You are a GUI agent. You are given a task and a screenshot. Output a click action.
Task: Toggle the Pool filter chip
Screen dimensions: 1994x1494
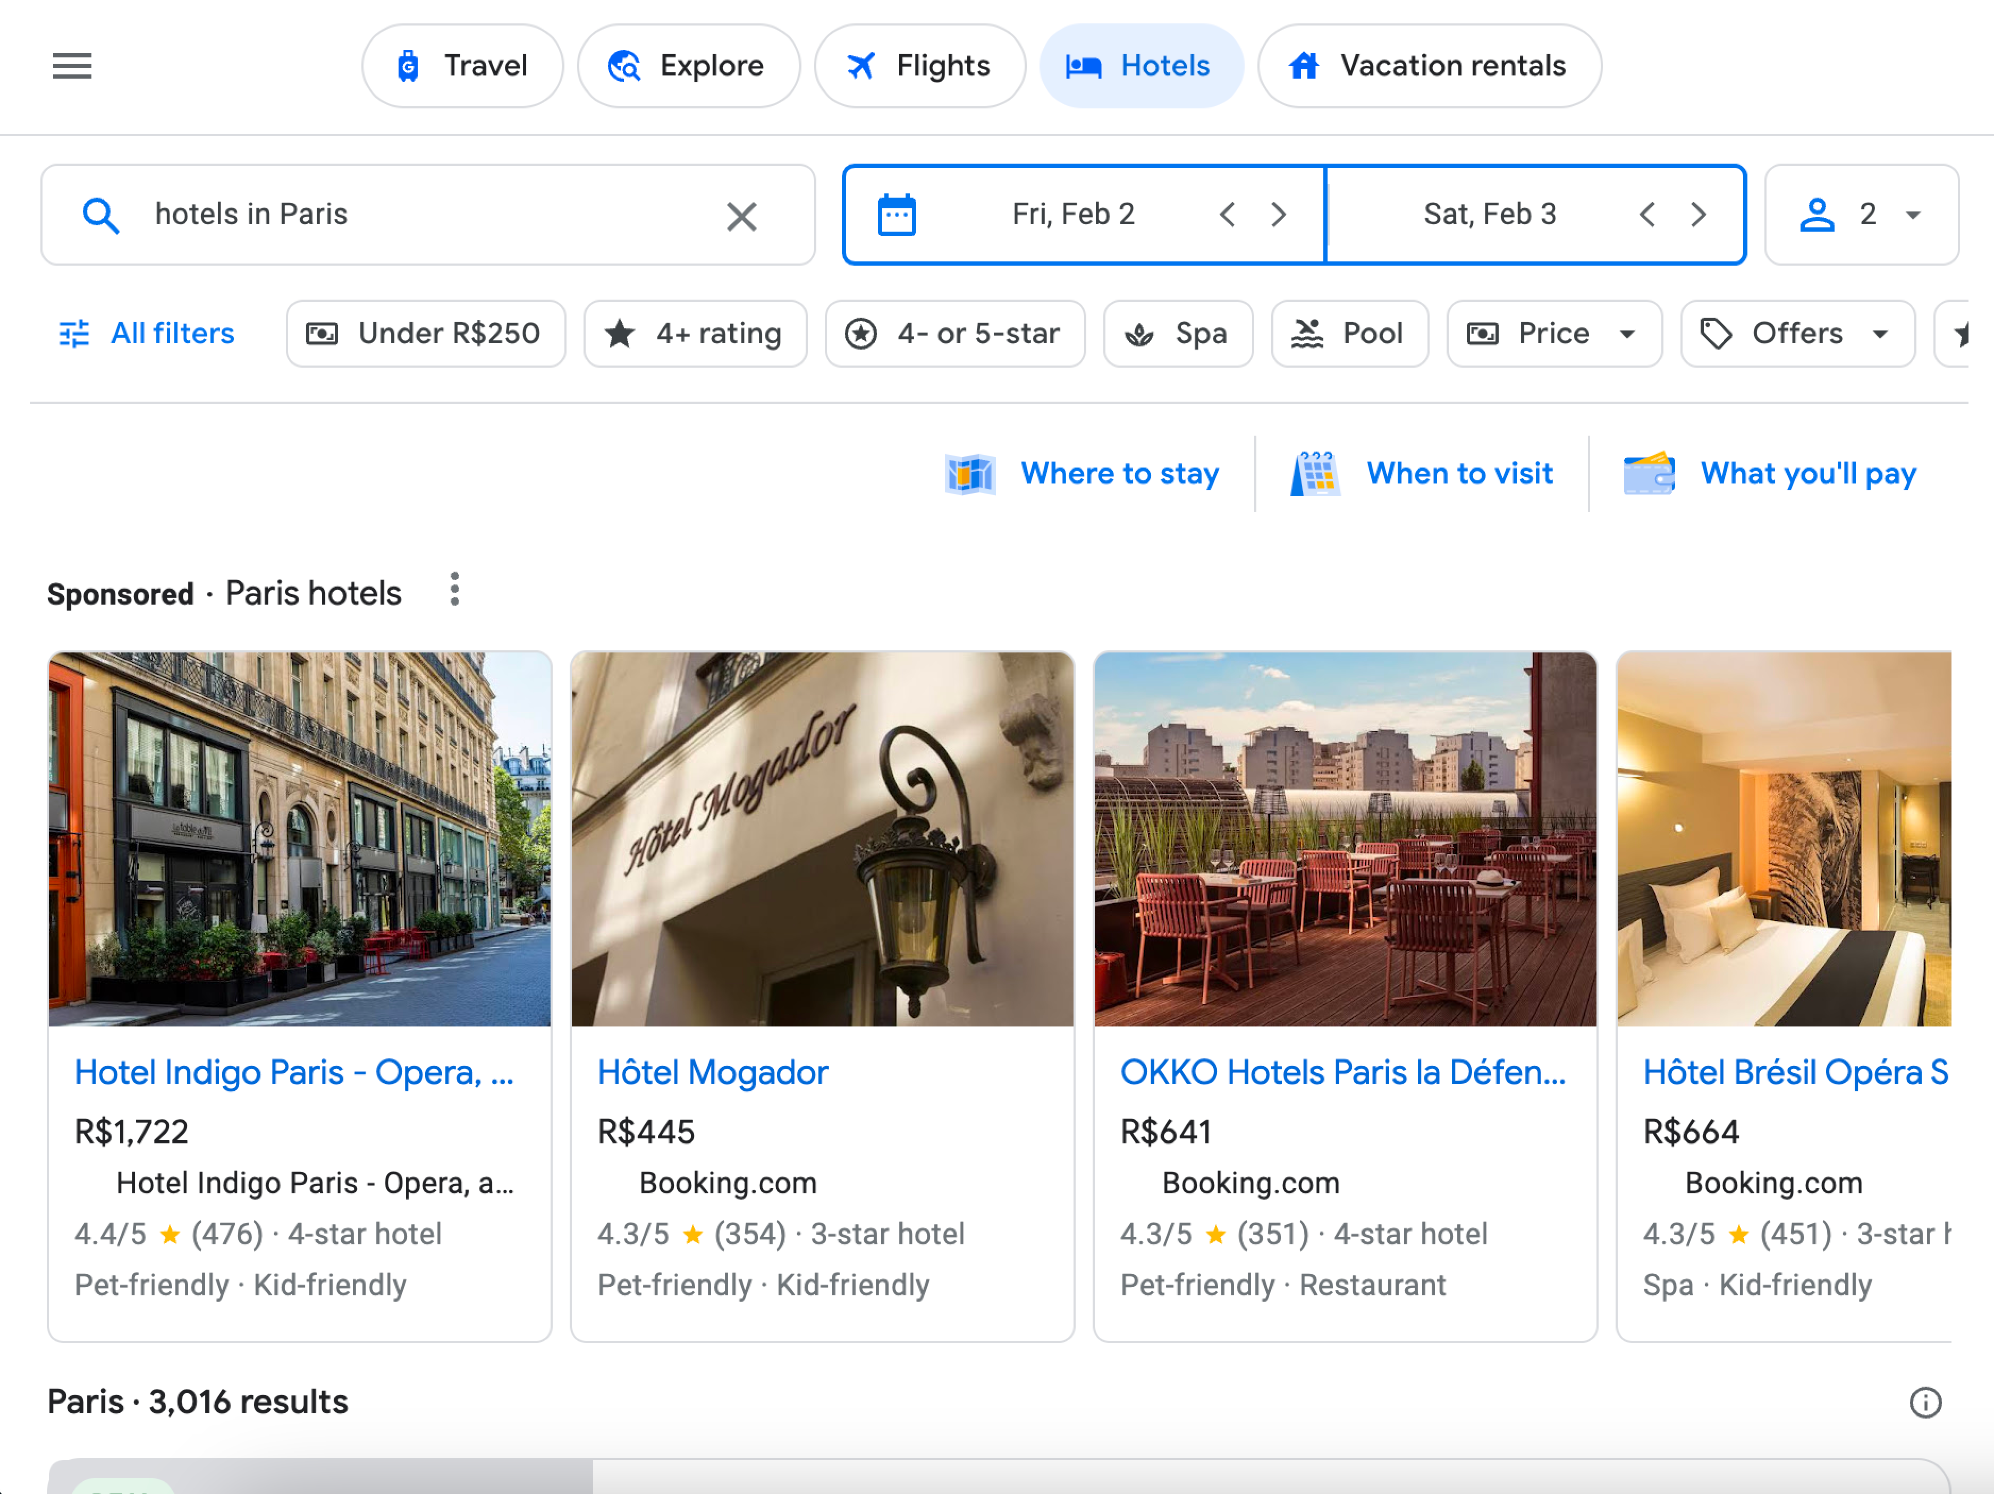(x=1349, y=334)
